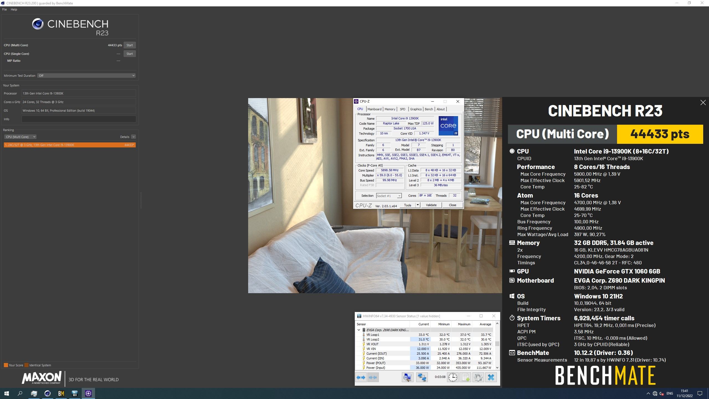Viewport: 709px width, 399px height.
Task: Open CPU-Z Tools dropdown arrow
Action: point(418,205)
